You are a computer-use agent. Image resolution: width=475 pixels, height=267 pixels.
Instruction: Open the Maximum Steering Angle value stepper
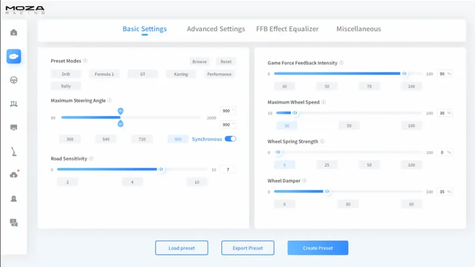(227, 110)
